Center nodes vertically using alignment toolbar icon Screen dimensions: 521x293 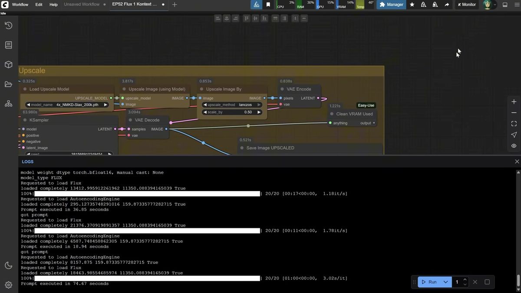[x=255, y=18]
